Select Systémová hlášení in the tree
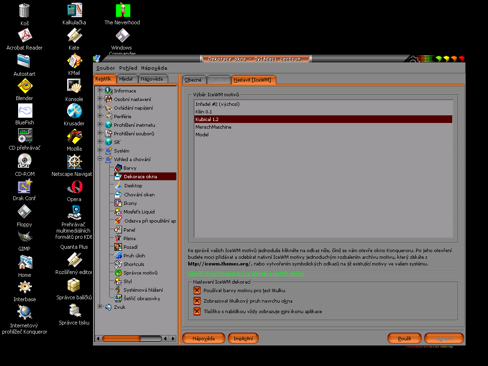 point(143,290)
